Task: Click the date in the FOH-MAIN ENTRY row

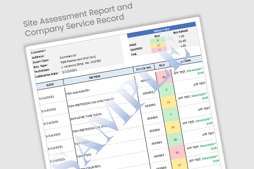Action: (x=47, y=97)
